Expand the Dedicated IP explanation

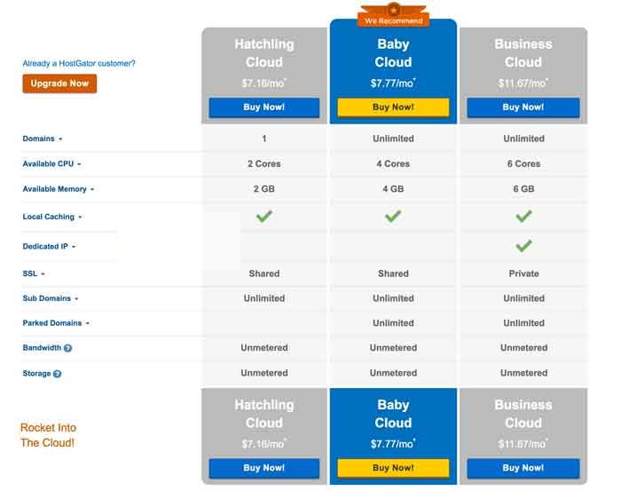pos(49,247)
